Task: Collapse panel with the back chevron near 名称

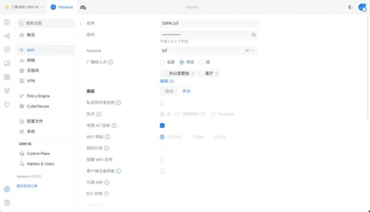Action: (81, 23)
